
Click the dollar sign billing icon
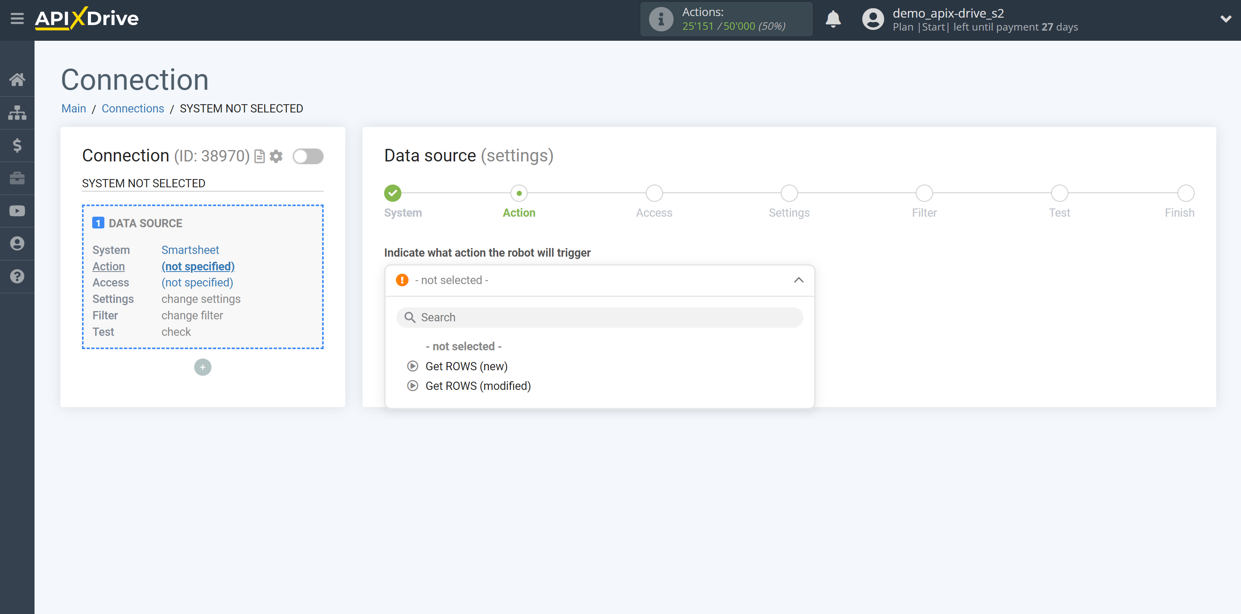click(17, 145)
